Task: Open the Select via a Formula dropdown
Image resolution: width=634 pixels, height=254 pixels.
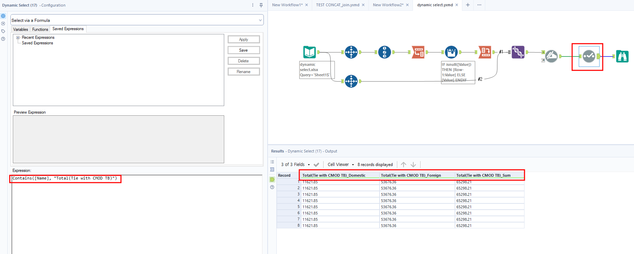Action: pos(137,20)
